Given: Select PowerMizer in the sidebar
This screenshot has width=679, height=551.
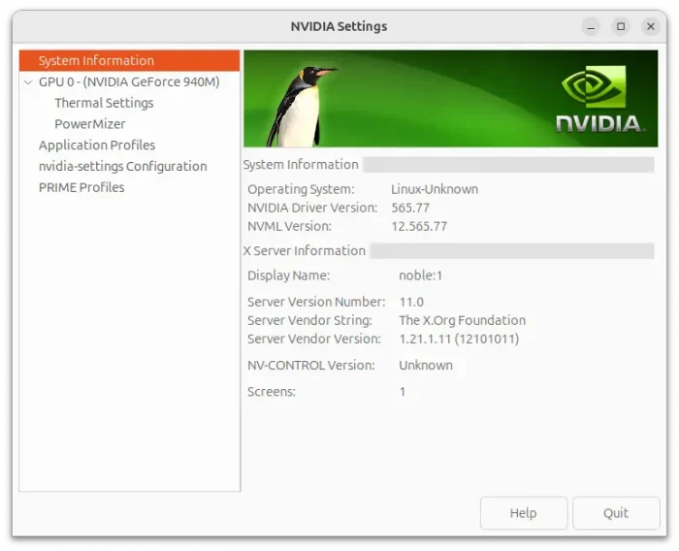Looking at the screenshot, I should tap(90, 124).
